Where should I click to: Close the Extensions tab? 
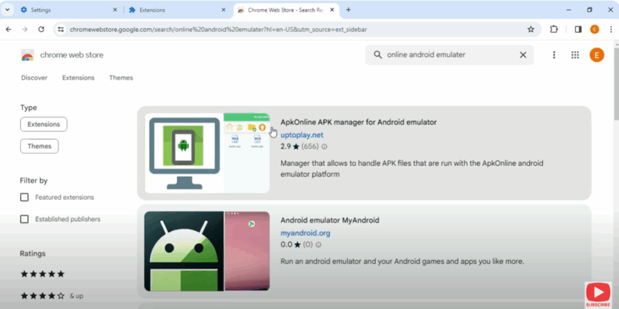[x=224, y=10]
